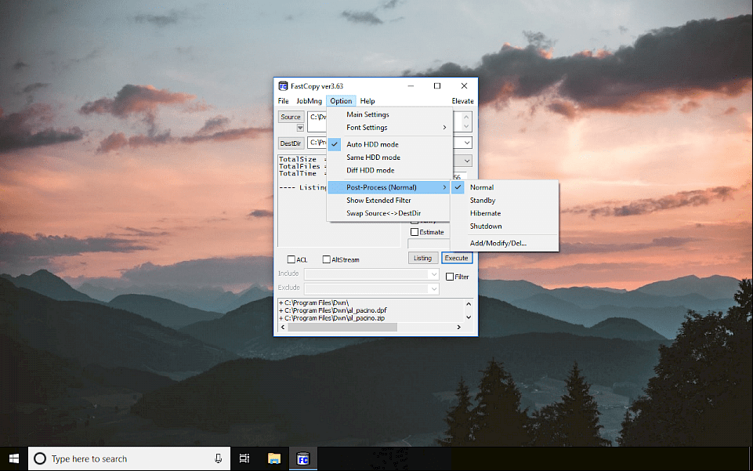753x471 pixels.
Task: Click the Source box scroll-down arrow
Action: 466,127
